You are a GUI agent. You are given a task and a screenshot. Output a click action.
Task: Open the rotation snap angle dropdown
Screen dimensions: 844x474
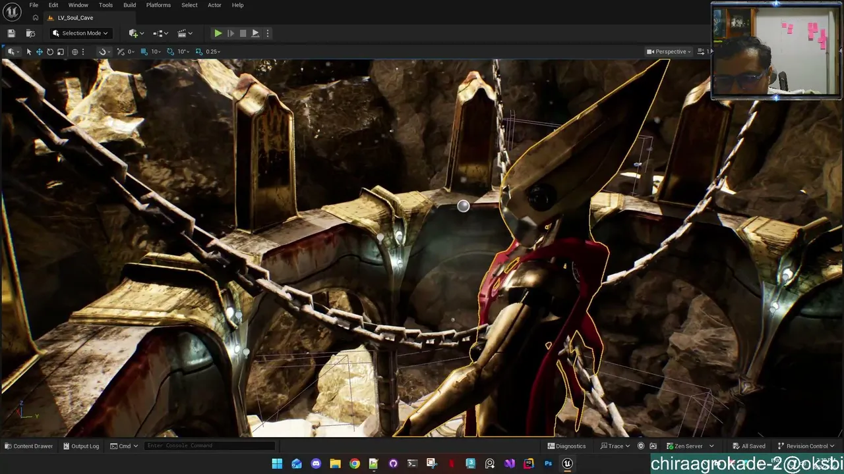pos(183,51)
